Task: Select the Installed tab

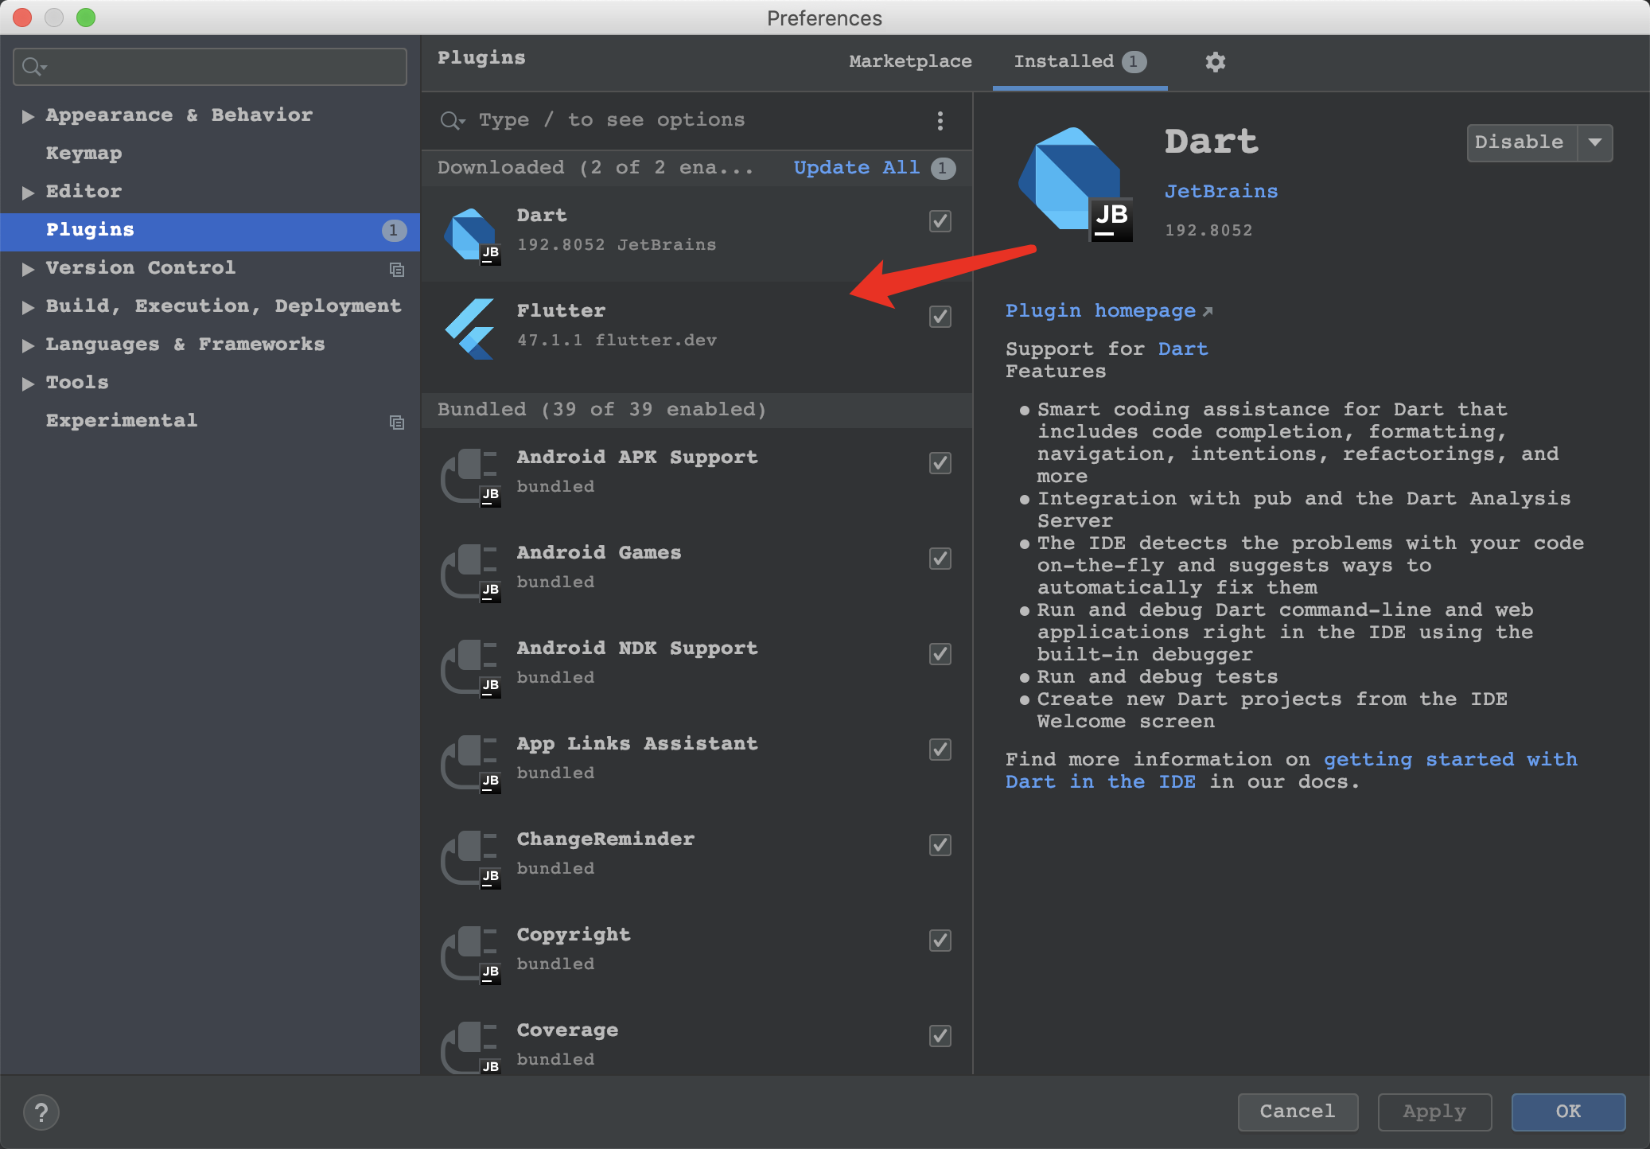Action: (x=1063, y=62)
